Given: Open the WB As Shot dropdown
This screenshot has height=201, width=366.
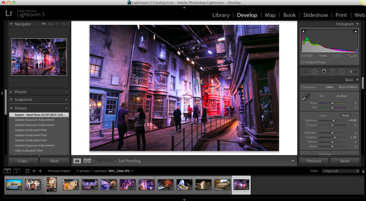Looking at the screenshot, I should [x=343, y=96].
